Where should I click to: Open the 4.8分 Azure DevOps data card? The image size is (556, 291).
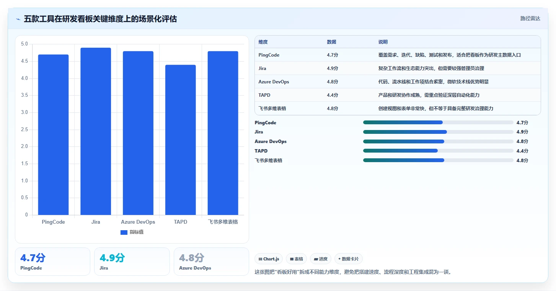(x=211, y=262)
